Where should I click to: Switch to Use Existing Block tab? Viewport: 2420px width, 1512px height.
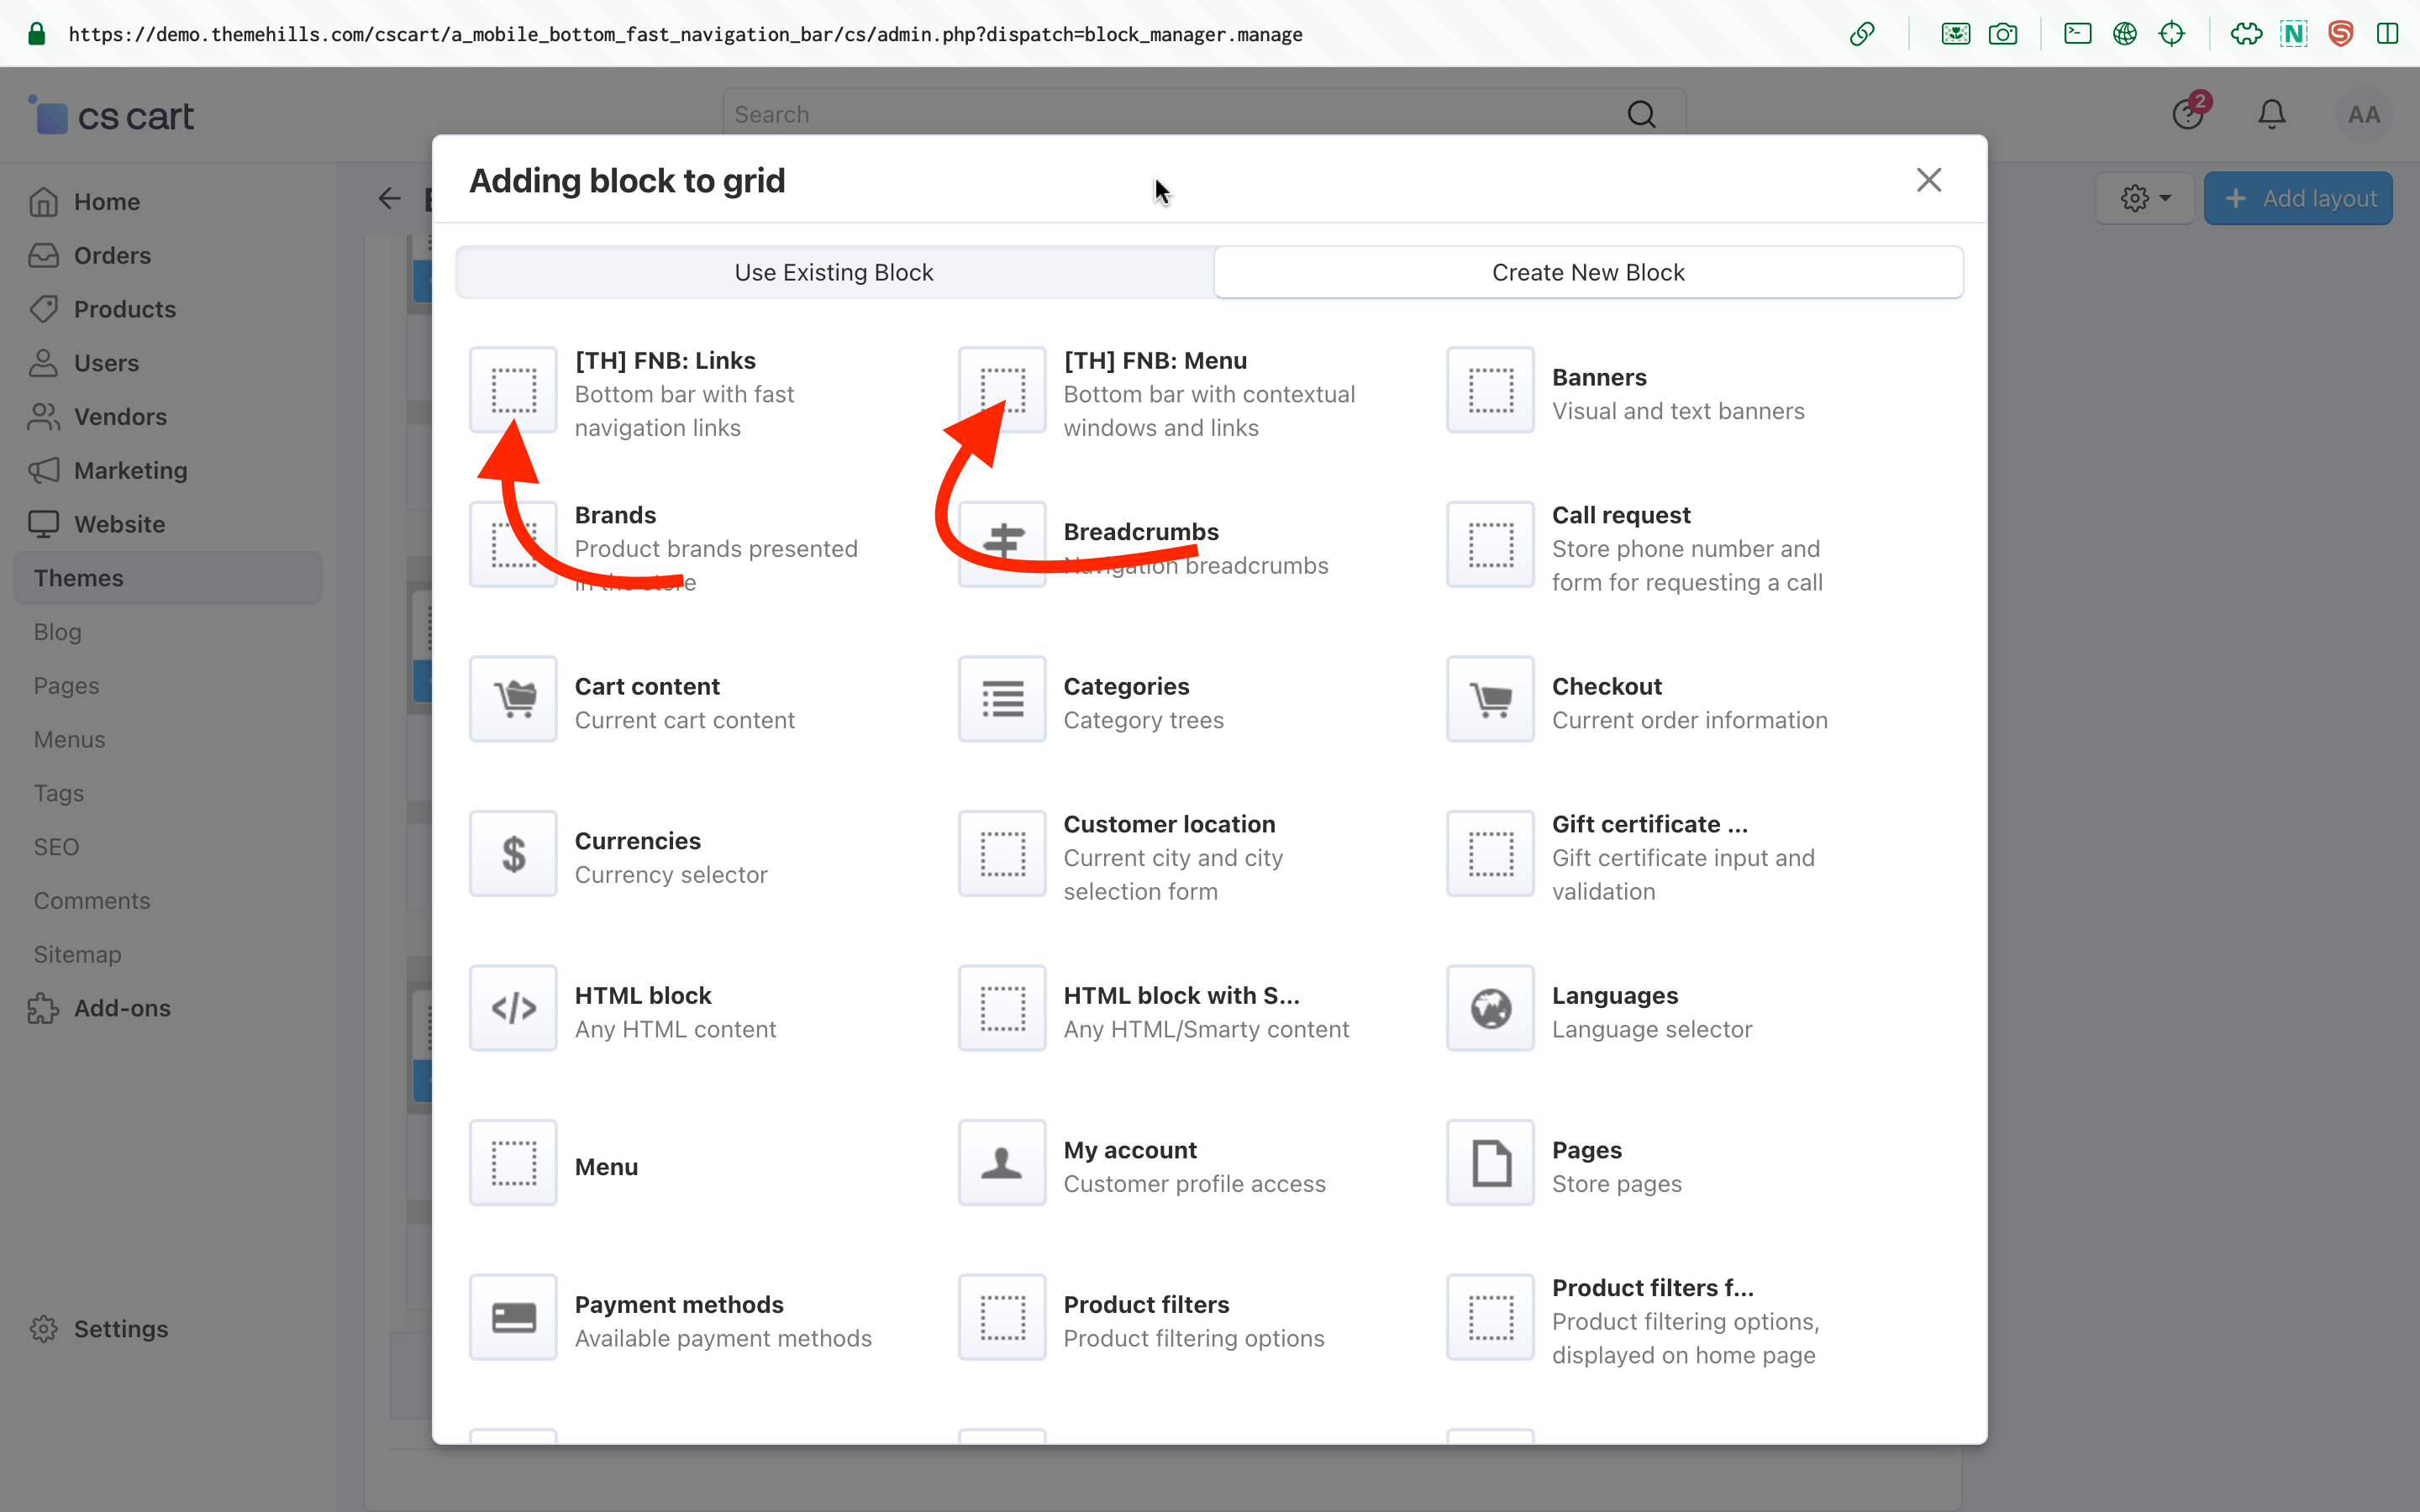click(834, 272)
